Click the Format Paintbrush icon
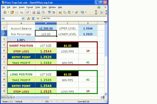The height and width of the screenshot is (104, 157). coord(76,12)
